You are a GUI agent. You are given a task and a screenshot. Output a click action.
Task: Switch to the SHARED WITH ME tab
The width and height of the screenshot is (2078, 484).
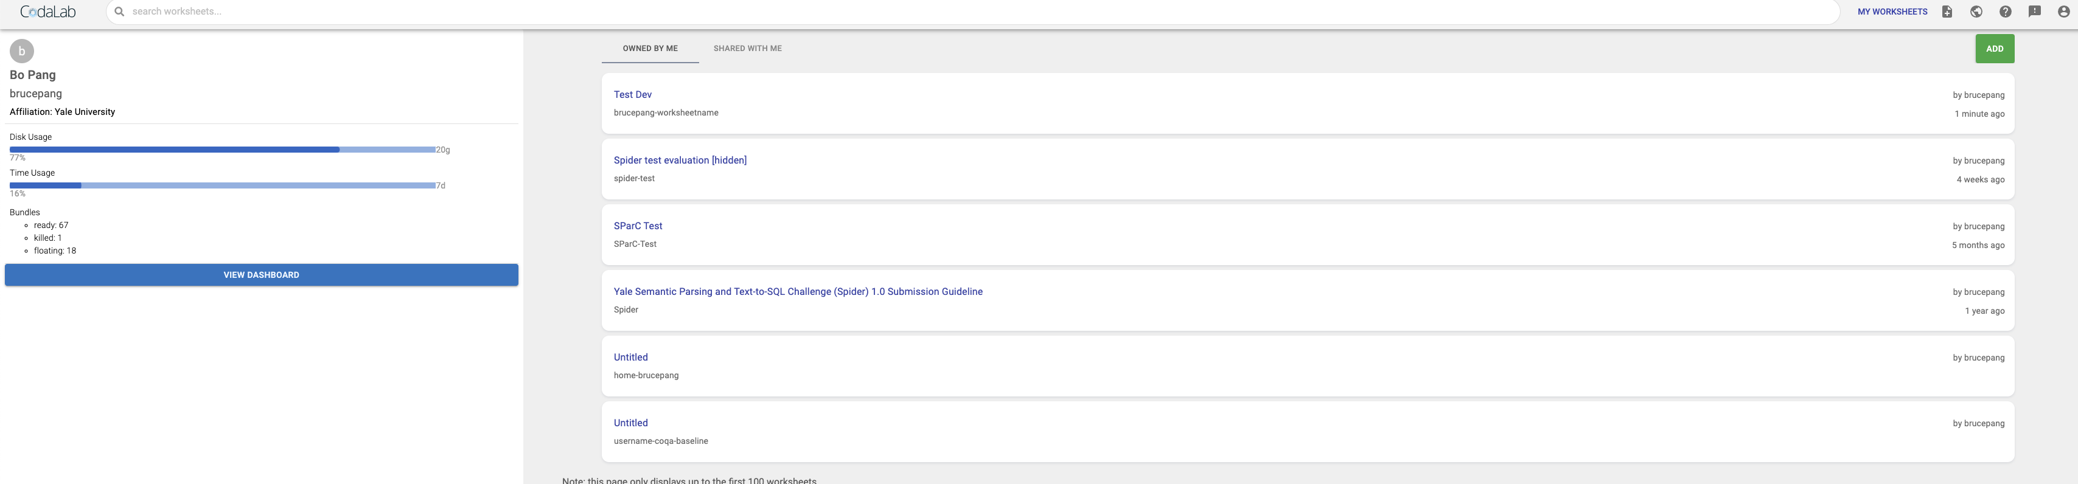coord(747,49)
